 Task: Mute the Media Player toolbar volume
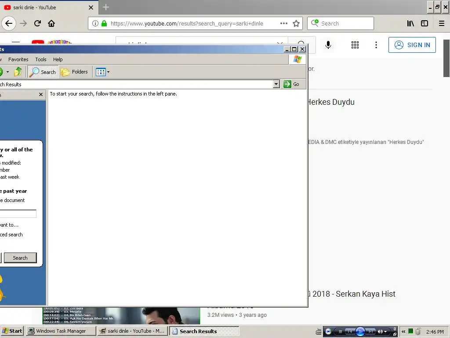click(x=380, y=331)
